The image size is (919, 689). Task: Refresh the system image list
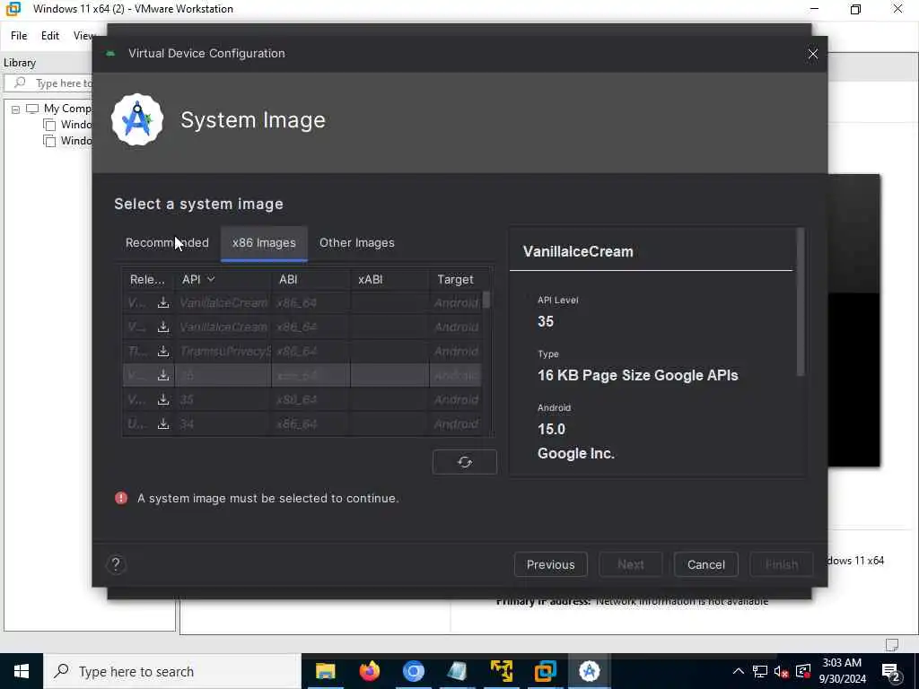click(465, 462)
